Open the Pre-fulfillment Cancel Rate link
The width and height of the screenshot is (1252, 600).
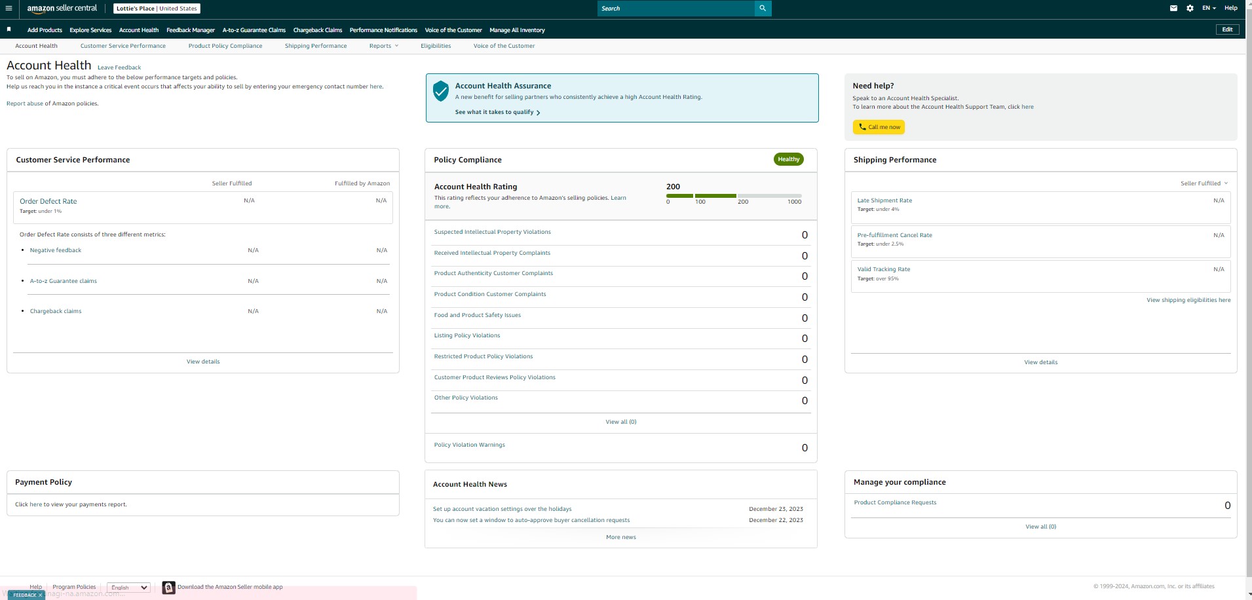pyautogui.click(x=895, y=235)
